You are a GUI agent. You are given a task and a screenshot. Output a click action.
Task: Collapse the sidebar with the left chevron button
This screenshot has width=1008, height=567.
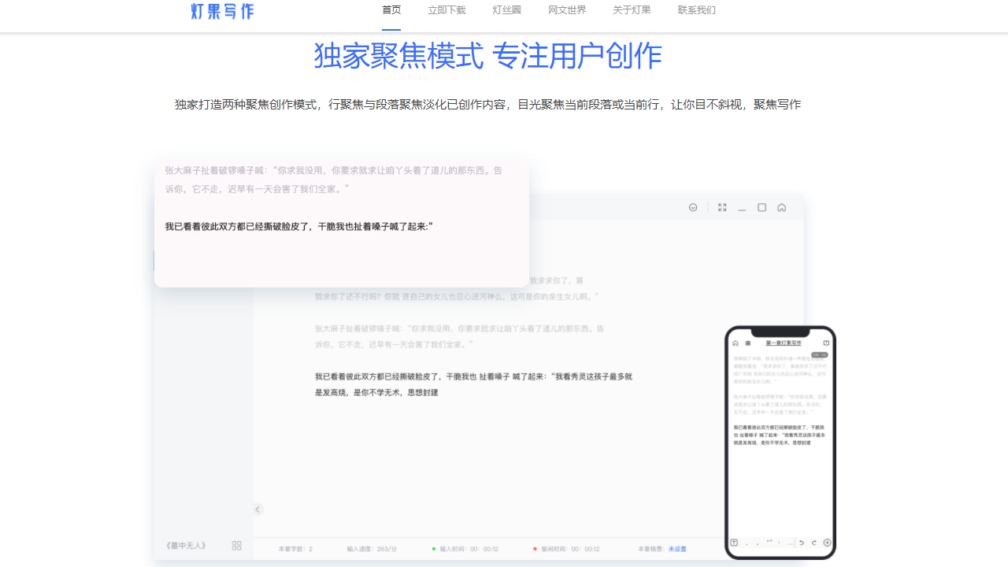[258, 510]
